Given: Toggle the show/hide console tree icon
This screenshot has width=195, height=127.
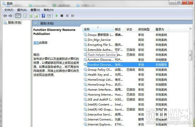Looking at the screenshot, I should [x=18, y=16].
